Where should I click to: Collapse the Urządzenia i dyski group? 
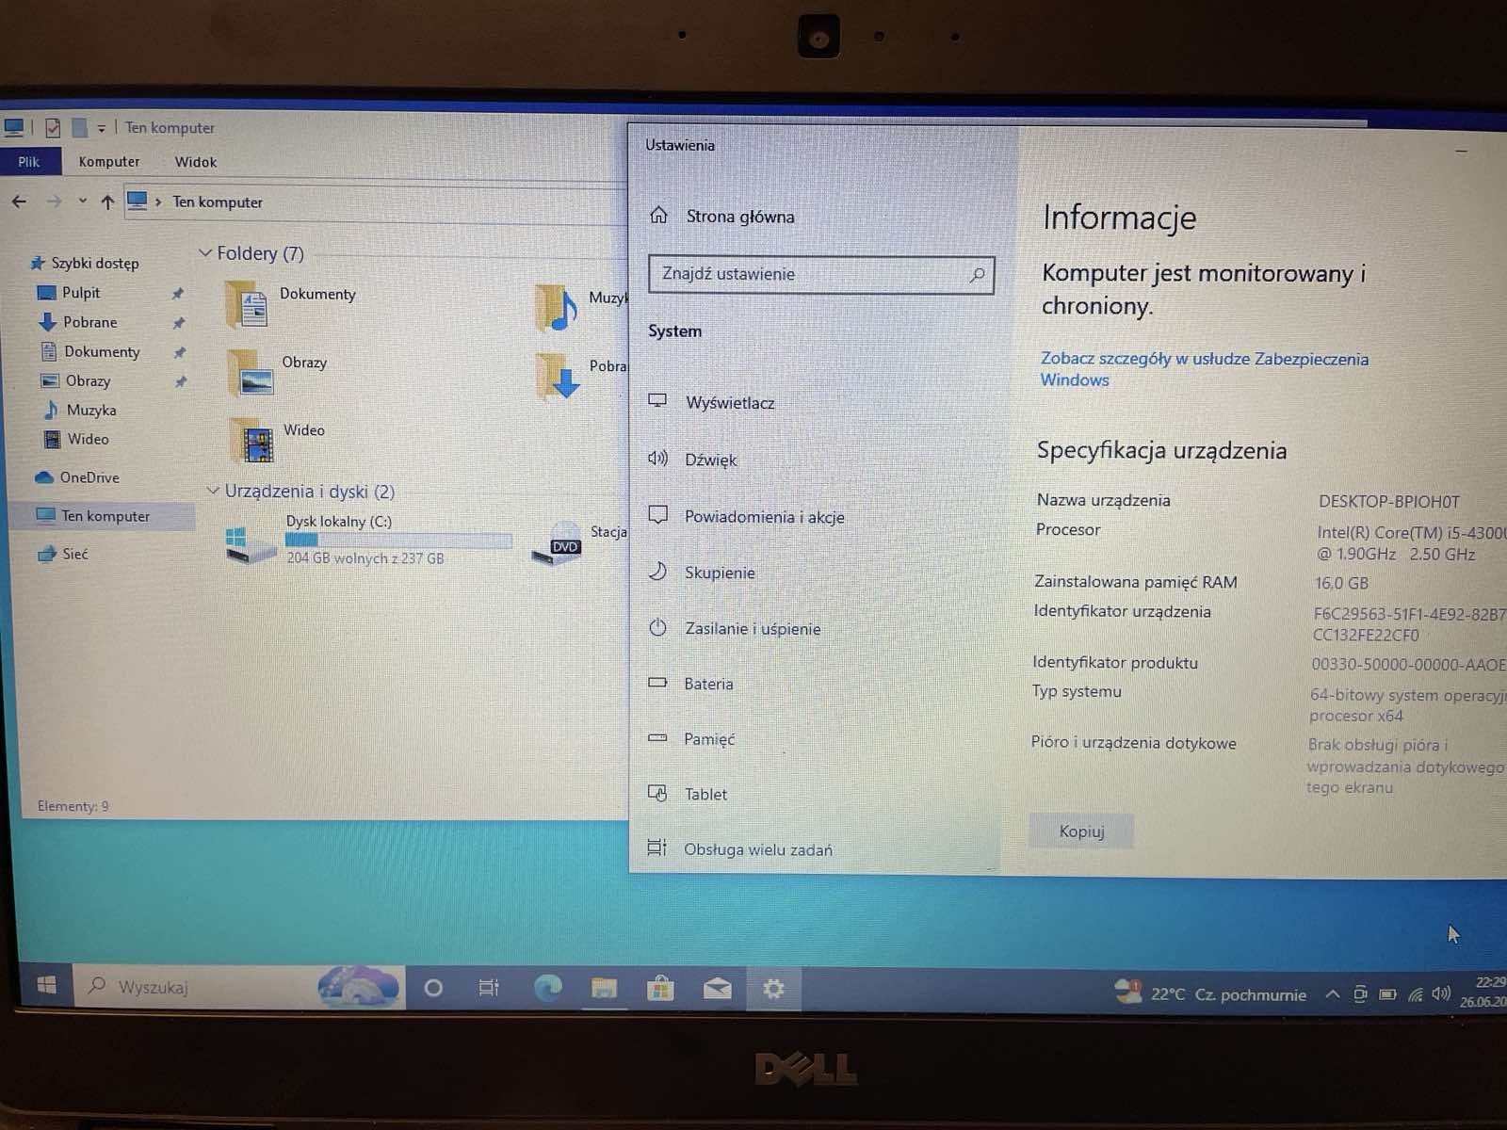click(212, 491)
